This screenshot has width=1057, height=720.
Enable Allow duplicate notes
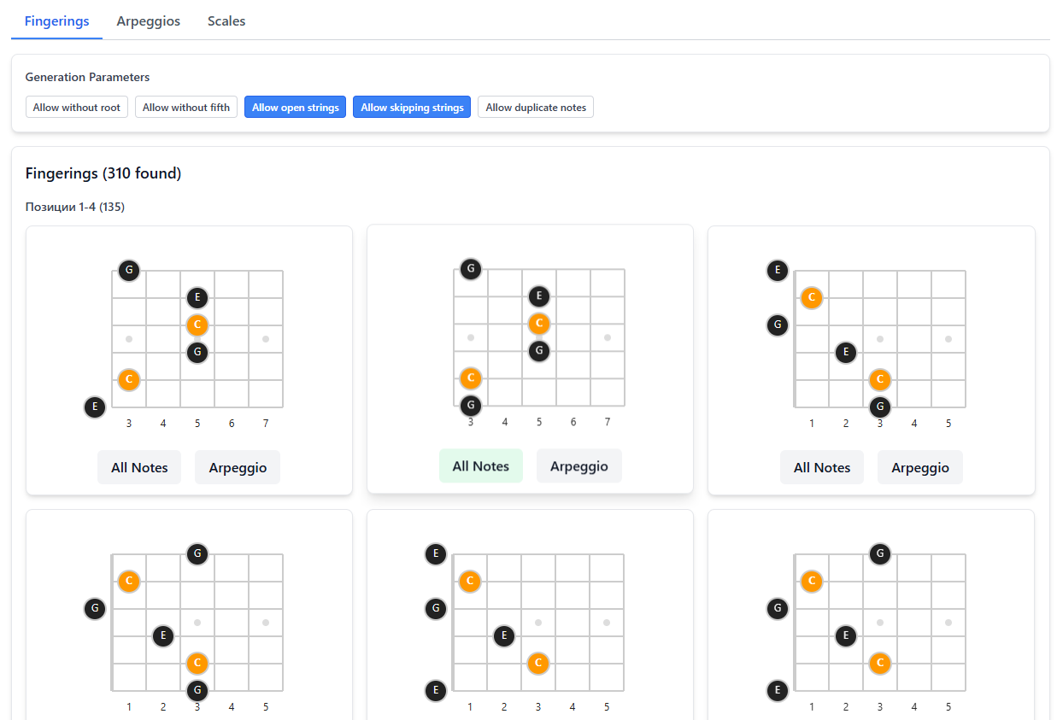(x=536, y=108)
